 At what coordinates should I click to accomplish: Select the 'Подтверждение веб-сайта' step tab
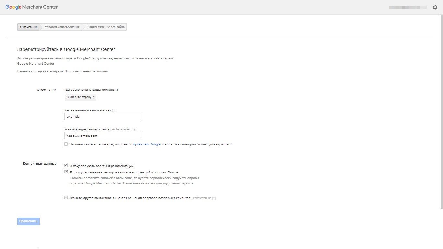click(x=106, y=27)
